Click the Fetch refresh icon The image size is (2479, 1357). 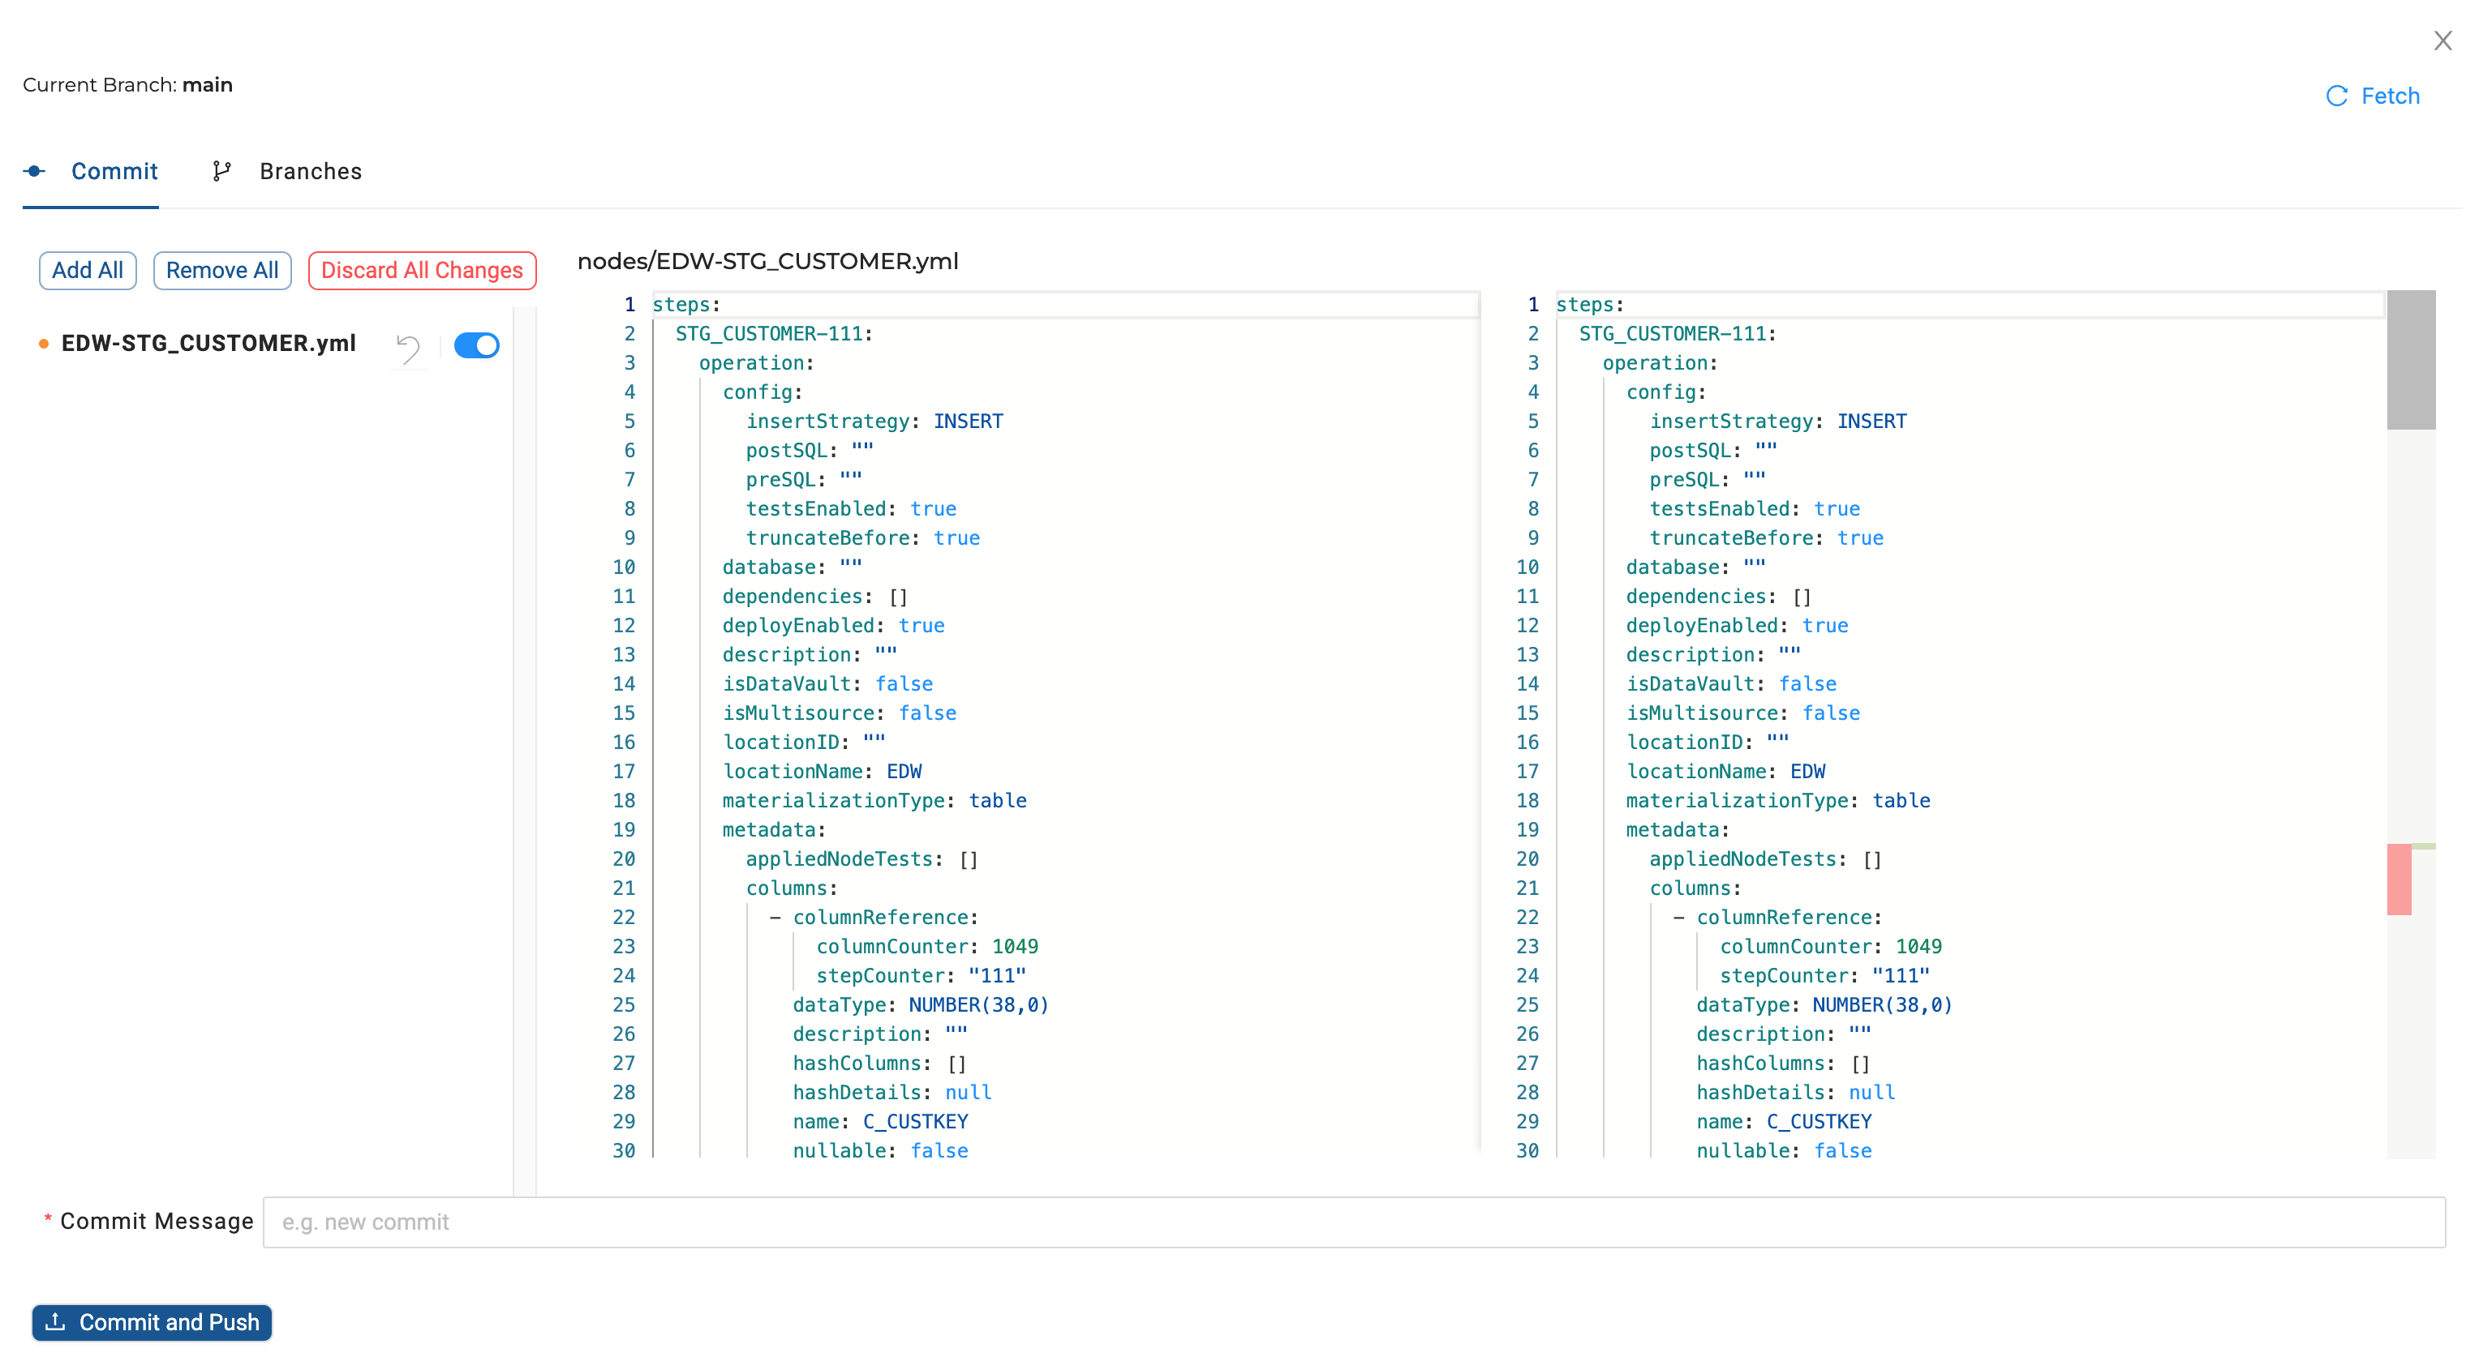pyautogui.click(x=2336, y=96)
